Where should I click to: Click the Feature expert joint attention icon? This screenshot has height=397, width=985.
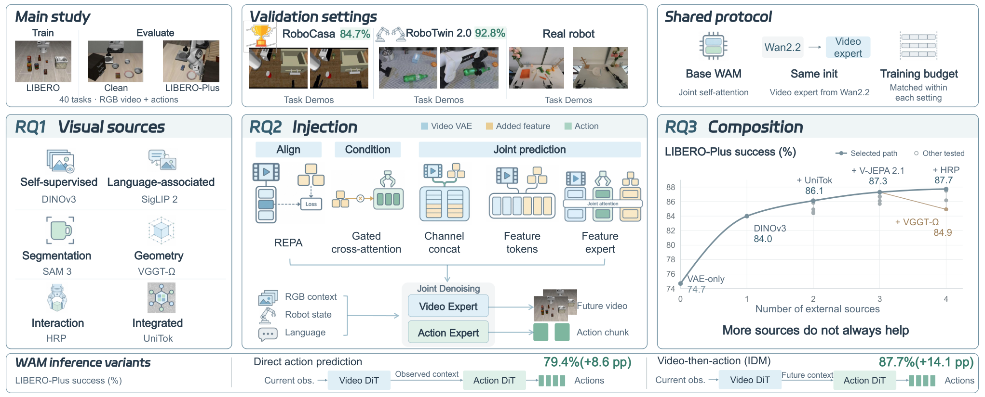point(603,196)
